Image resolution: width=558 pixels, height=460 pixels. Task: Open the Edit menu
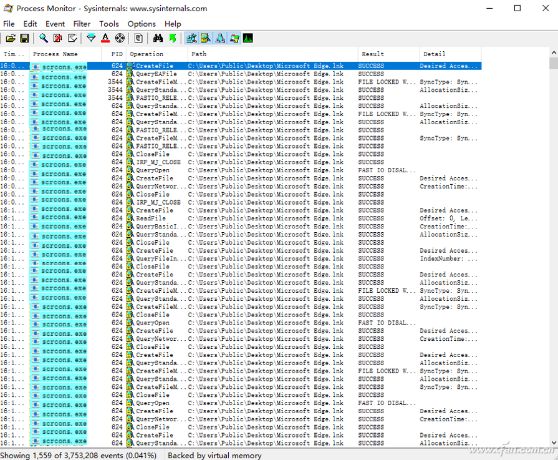30,24
